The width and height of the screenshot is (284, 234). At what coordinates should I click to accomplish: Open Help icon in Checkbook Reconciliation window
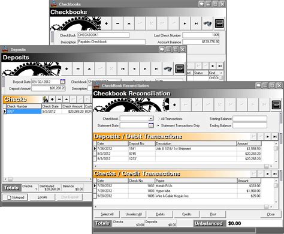pyautogui.click(x=276, y=104)
